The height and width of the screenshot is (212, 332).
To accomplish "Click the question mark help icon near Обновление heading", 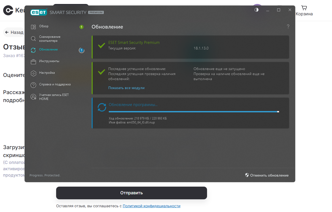I will point(288,27).
